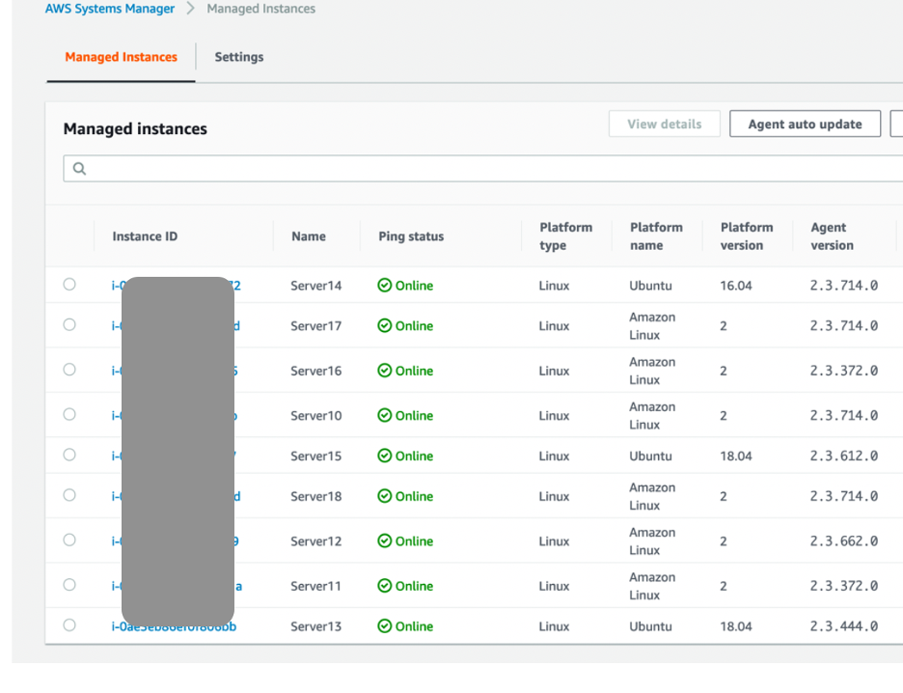
Task: Click the search magnifying glass icon
Action: pos(78,168)
